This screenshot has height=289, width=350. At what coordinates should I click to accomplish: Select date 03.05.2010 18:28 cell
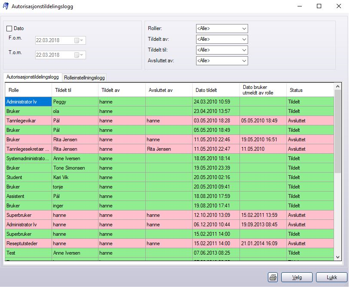216,121
